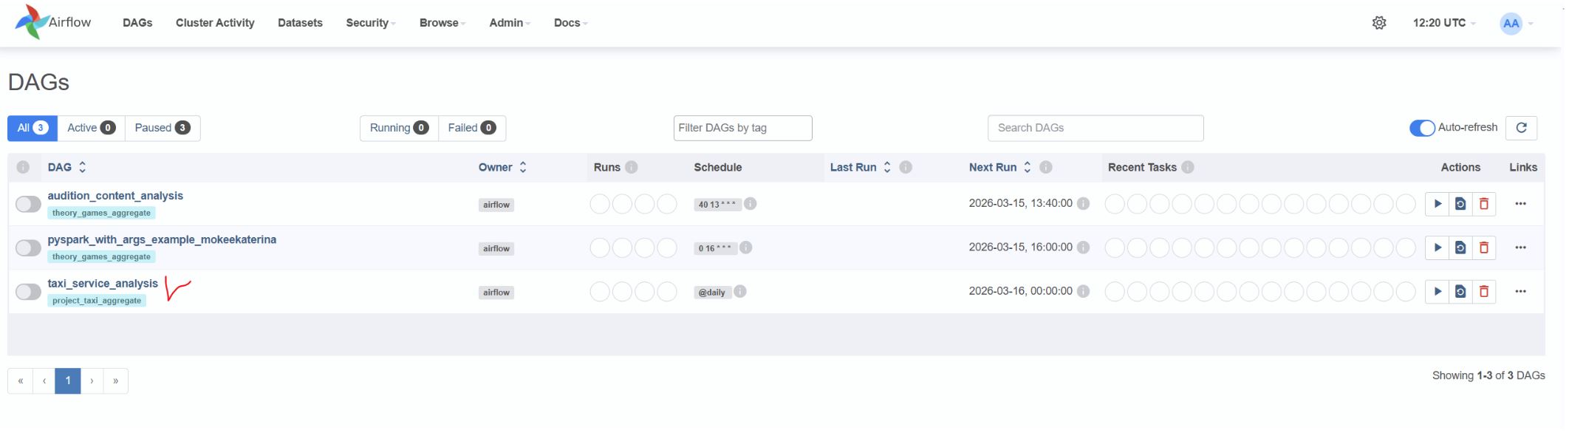The width and height of the screenshot is (1569, 447).
Task: Open more links for taxi_service_analysis
Action: tap(1520, 291)
